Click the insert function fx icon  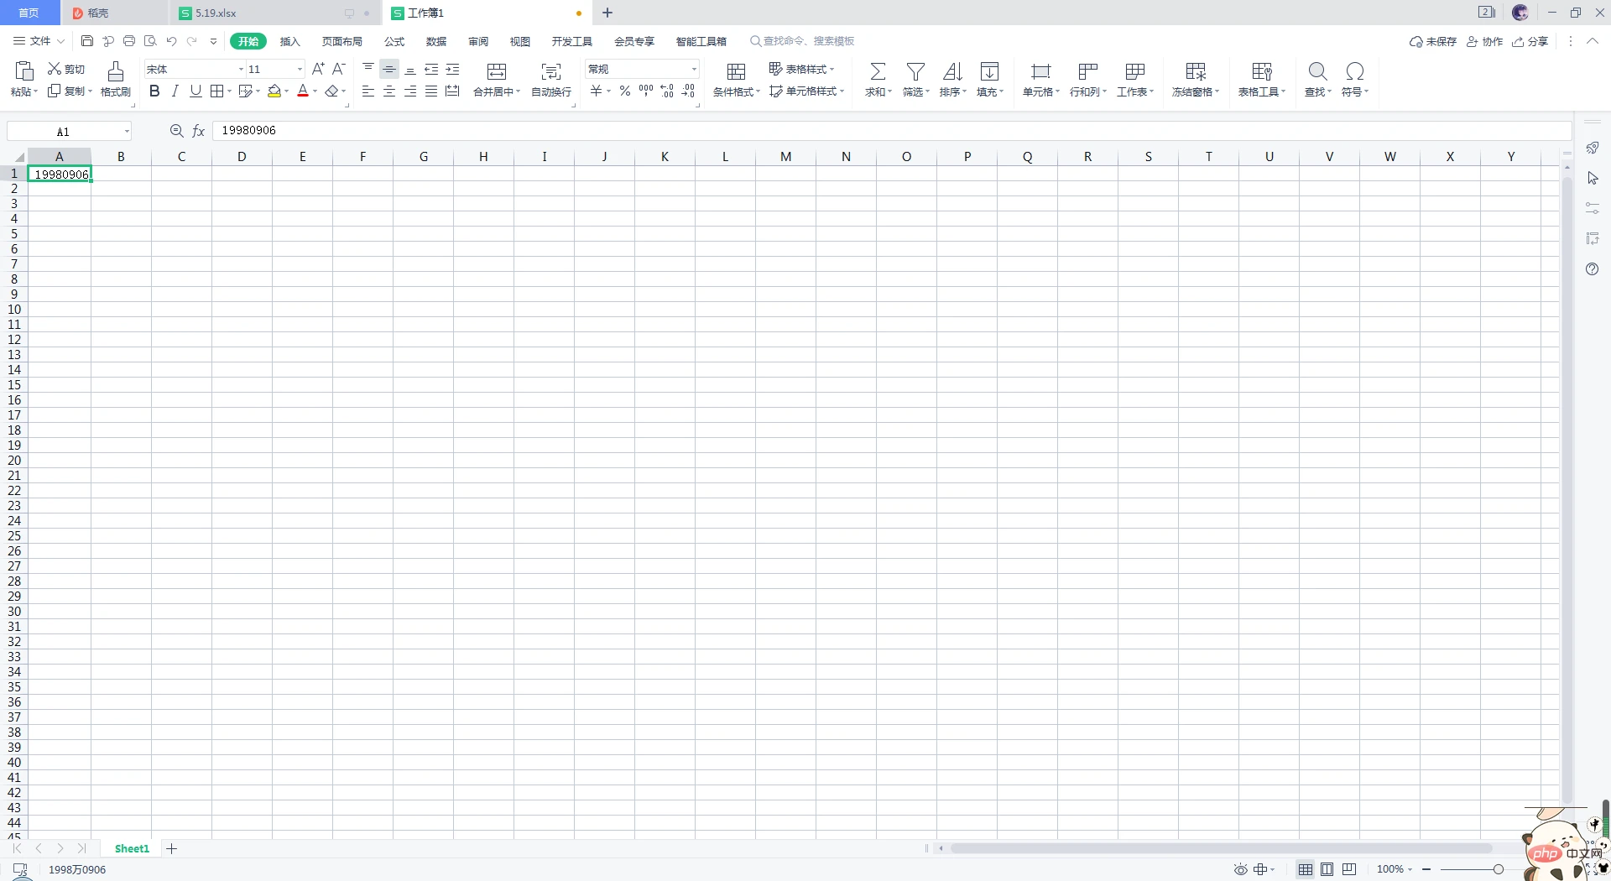click(199, 131)
